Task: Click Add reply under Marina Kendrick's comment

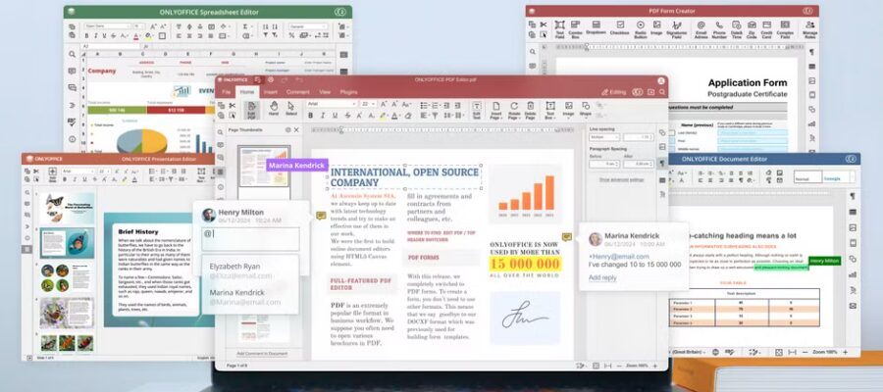Action: click(x=602, y=278)
